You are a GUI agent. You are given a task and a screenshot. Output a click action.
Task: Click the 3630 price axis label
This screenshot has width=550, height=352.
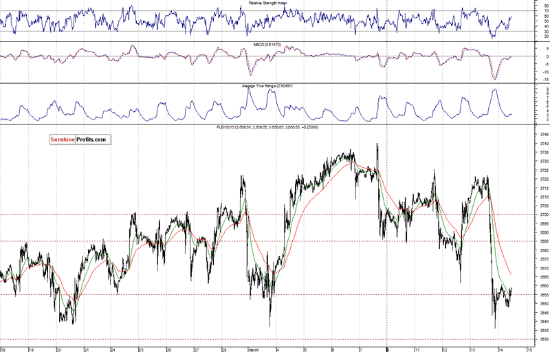pyautogui.click(x=544, y=340)
